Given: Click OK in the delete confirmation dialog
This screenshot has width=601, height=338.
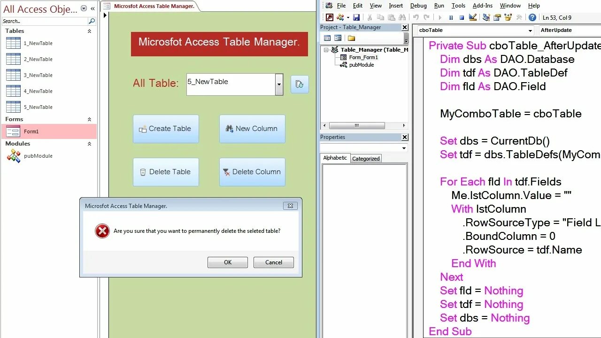Looking at the screenshot, I should [228, 262].
